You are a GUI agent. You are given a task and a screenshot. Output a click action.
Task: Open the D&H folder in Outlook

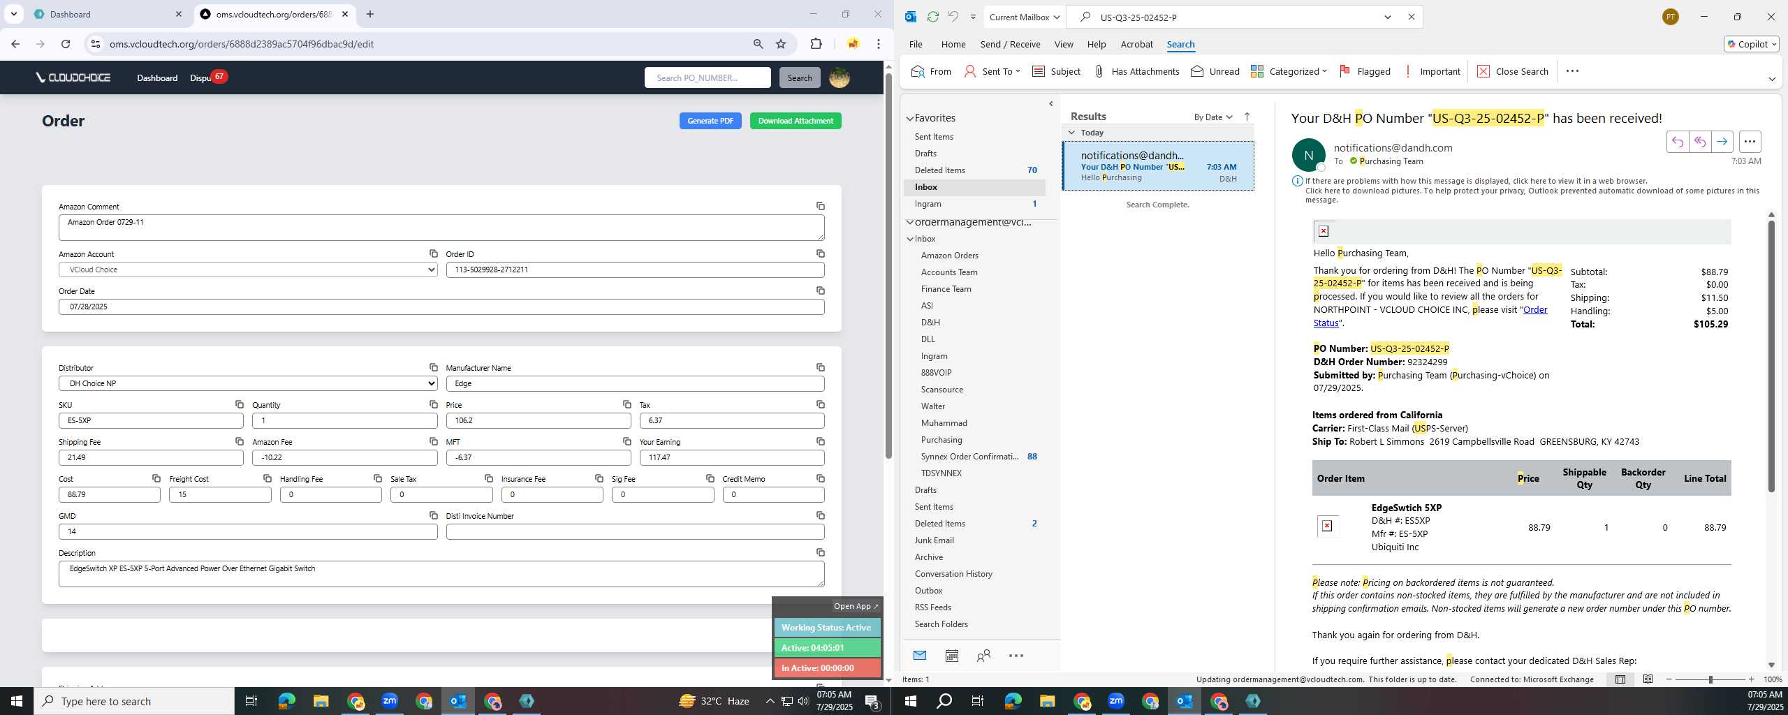click(930, 323)
